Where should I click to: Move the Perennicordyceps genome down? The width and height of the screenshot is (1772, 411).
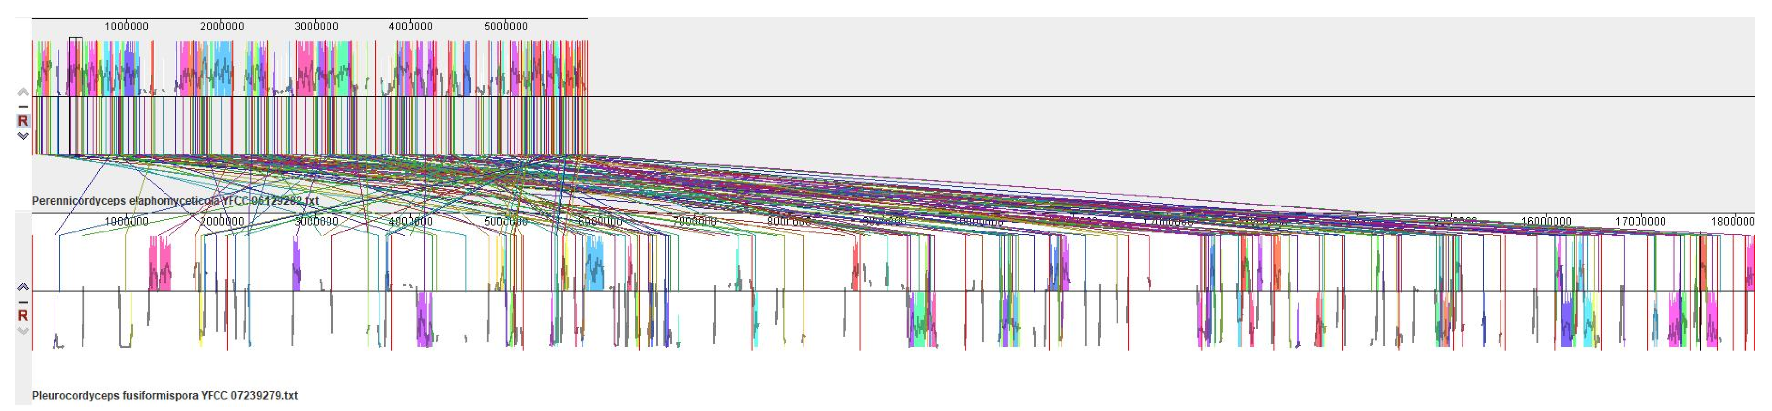(x=23, y=135)
